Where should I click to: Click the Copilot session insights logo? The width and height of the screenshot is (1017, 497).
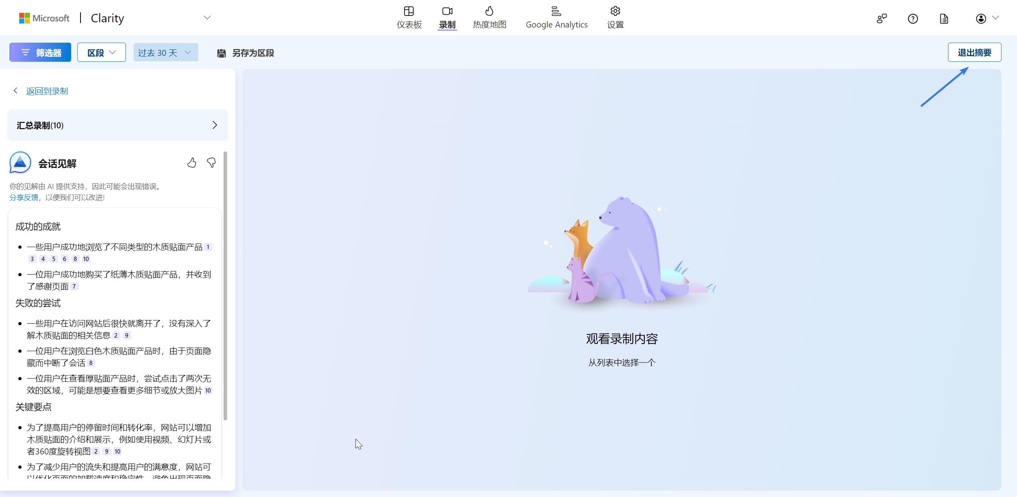20,163
